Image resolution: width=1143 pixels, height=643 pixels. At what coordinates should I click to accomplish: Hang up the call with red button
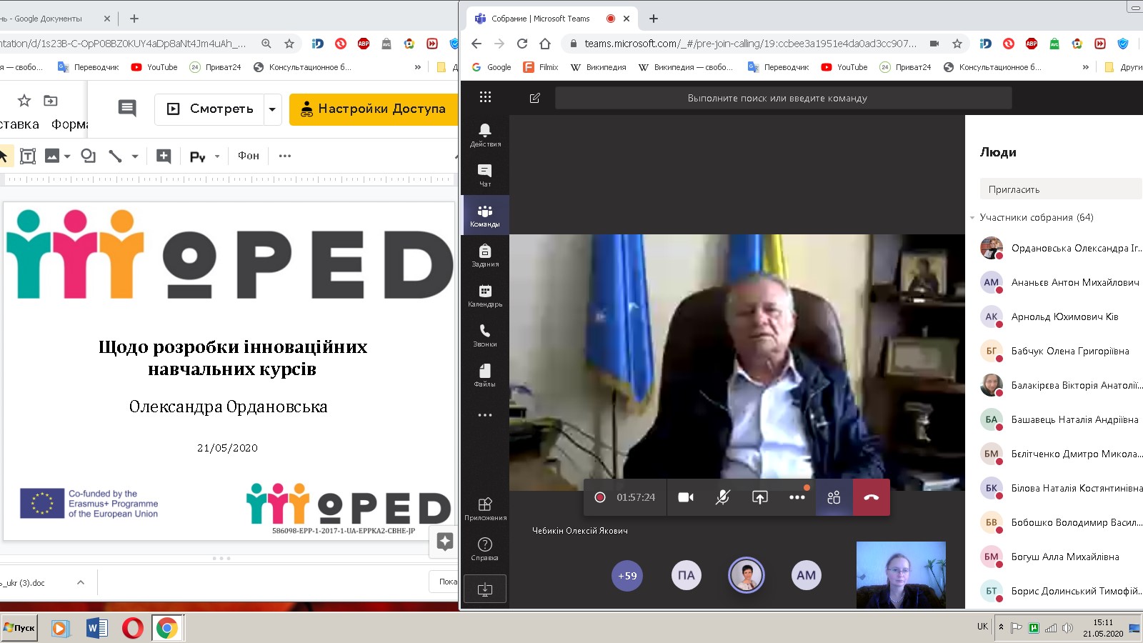point(871,497)
